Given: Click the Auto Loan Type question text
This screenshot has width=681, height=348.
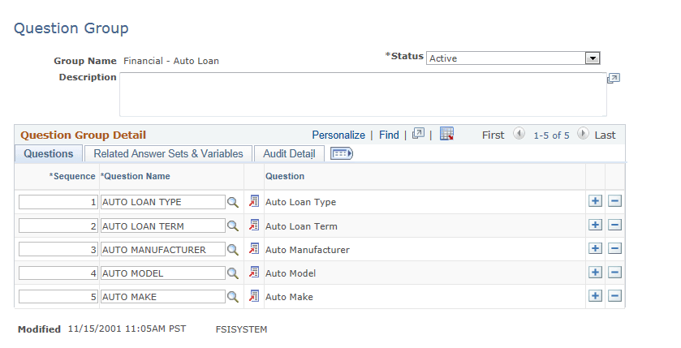Looking at the screenshot, I should coord(300,202).
